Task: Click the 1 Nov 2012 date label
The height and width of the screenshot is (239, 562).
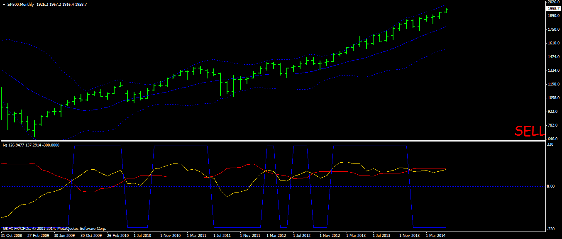Action: tap(330, 236)
